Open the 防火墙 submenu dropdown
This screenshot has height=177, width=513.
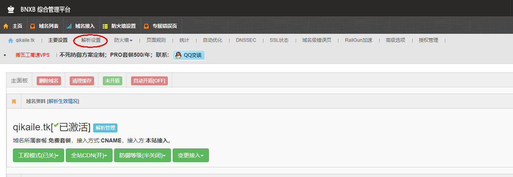[123, 40]
